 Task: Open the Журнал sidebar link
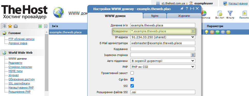tap(14, 75)
